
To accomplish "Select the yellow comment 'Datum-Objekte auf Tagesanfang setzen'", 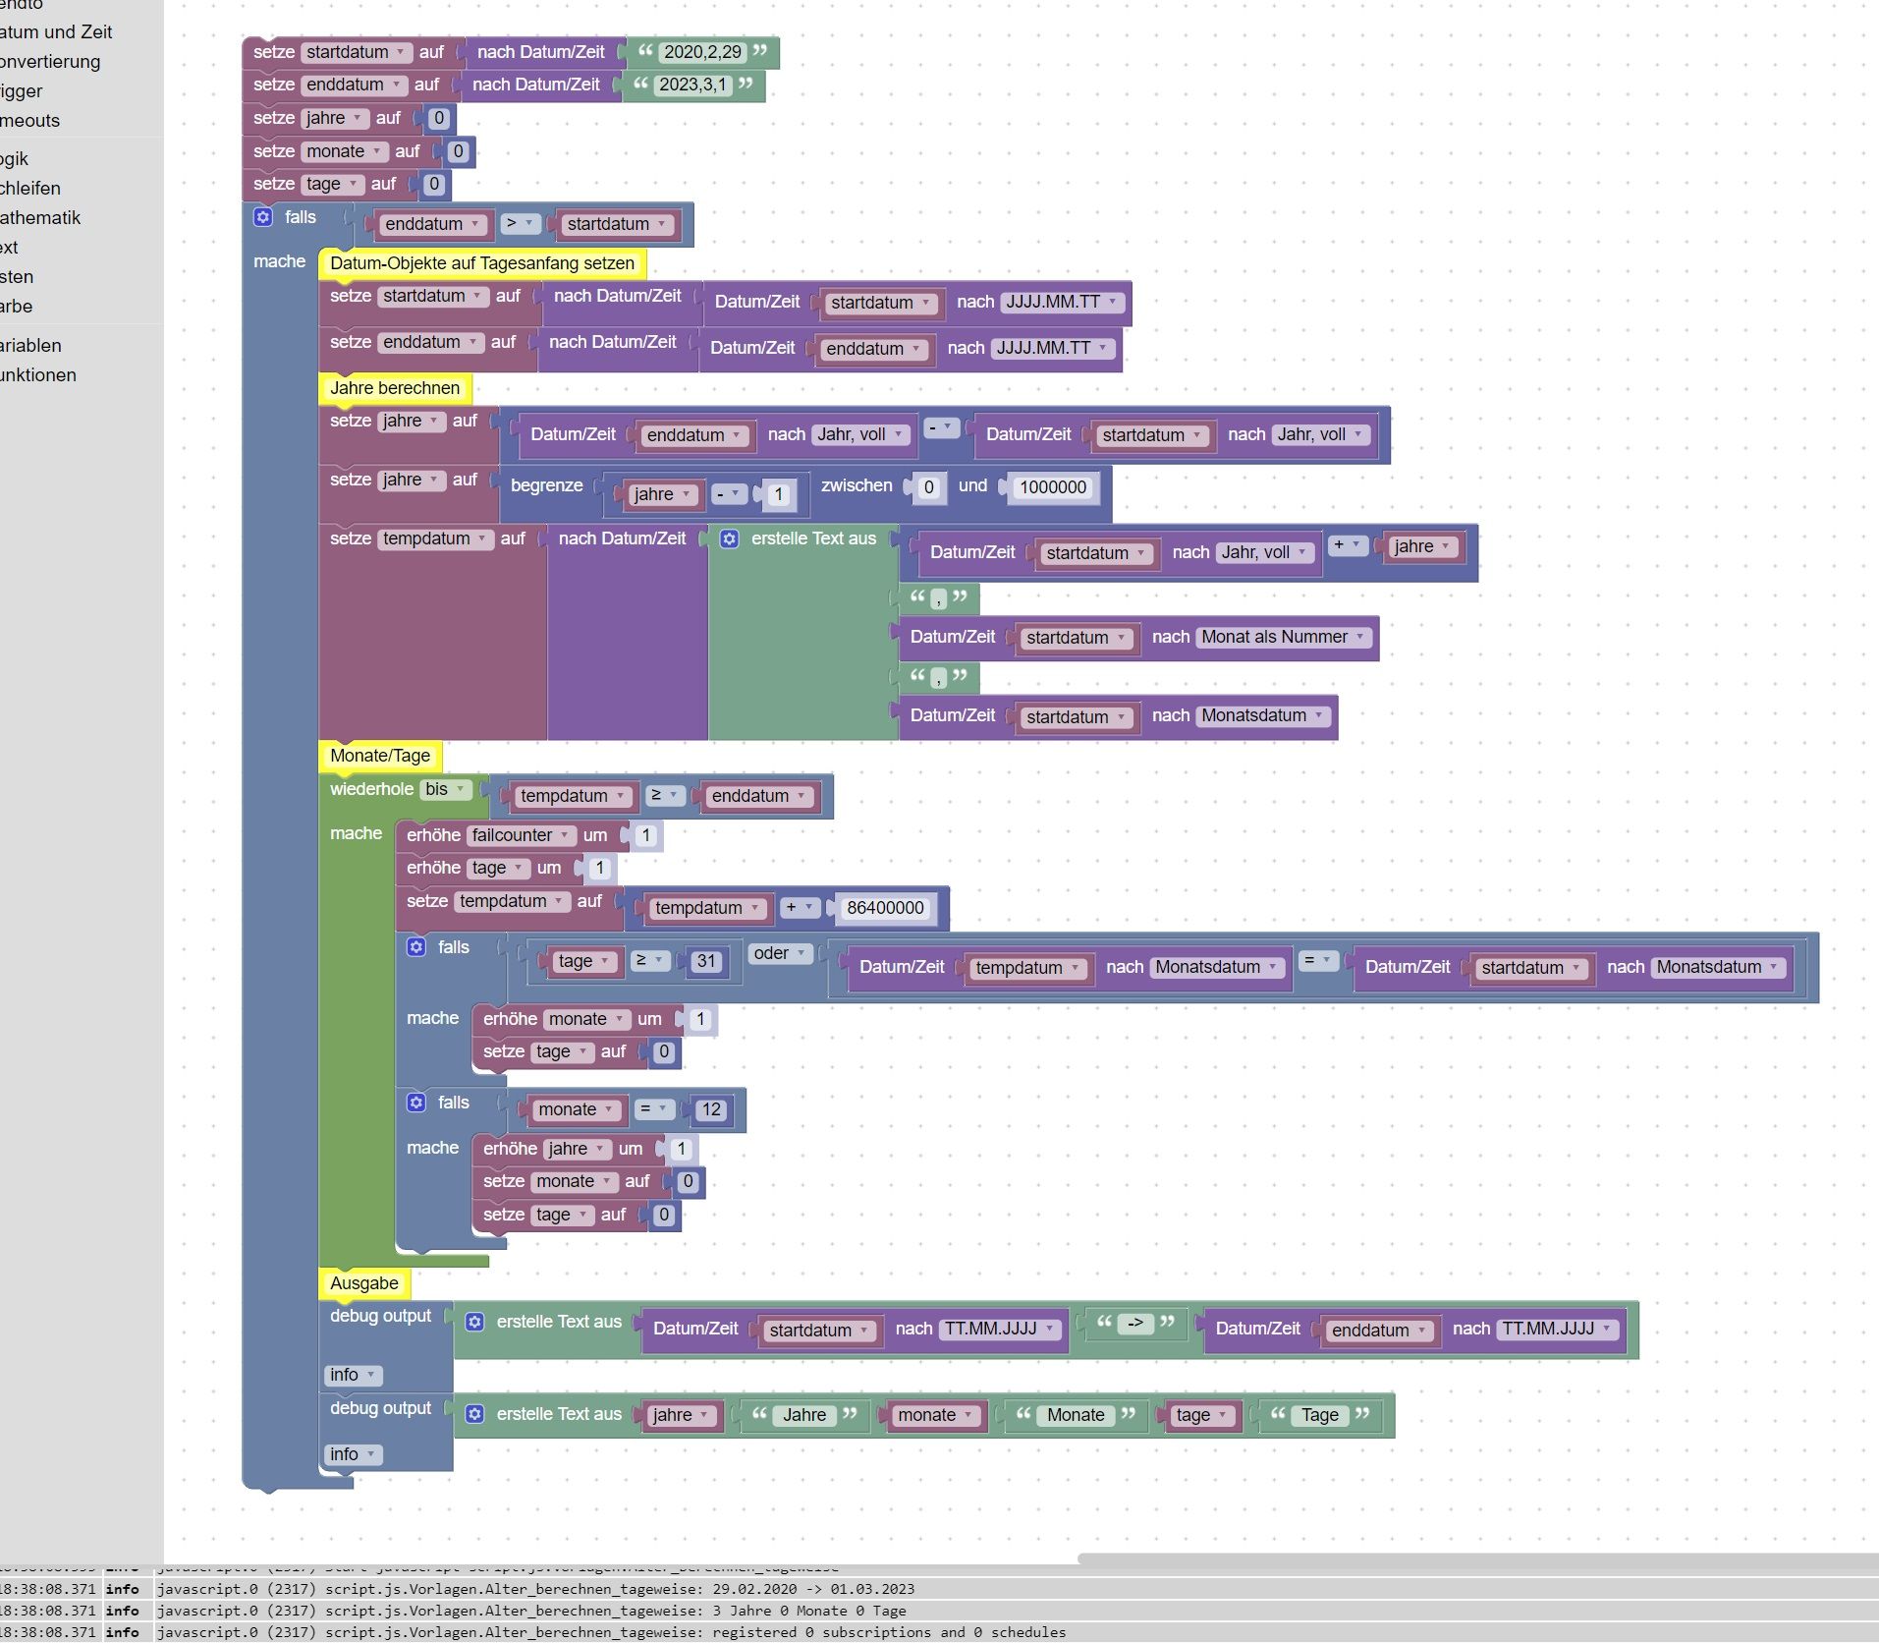I will point(482,263).
